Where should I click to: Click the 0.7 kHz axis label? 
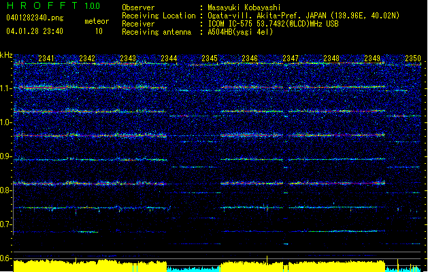(x=6, y=224)
